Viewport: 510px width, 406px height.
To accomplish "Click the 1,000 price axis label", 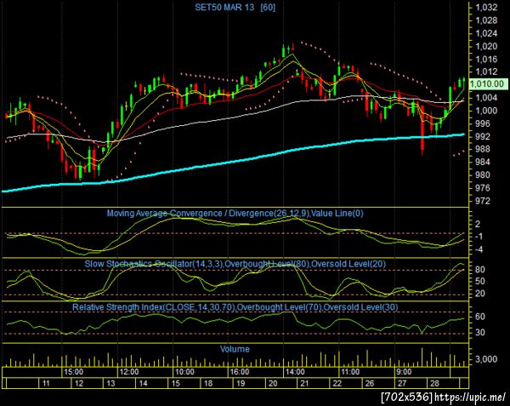I will click(x=486, y=111).
